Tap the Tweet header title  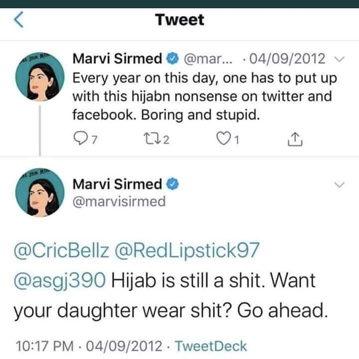pos(179,20)
